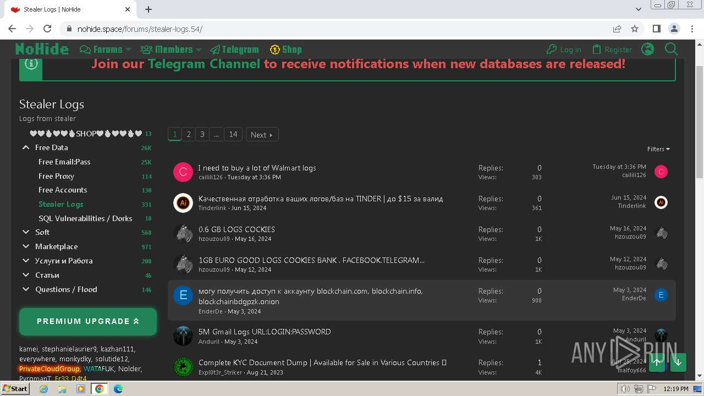Viewport: 704px width, 396px height.
Task: Click Tinderlink's avatar beside the TINDER thread title
Action: point(183,203)
